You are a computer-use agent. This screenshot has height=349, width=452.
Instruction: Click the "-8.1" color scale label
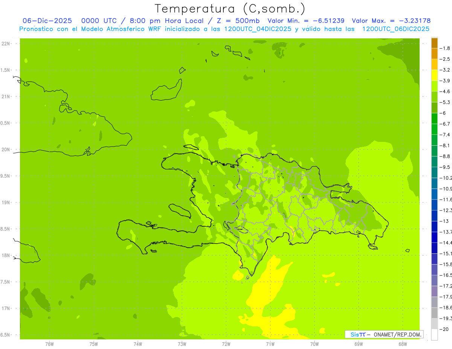[x=445, y=146]
